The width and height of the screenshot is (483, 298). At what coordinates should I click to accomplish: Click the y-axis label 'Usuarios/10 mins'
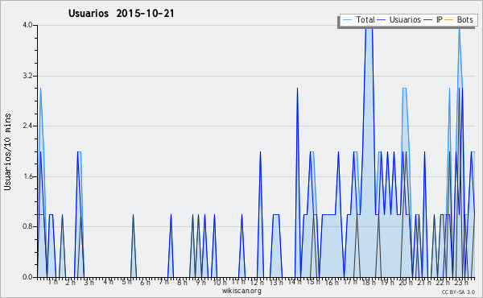tap(7, 151)
